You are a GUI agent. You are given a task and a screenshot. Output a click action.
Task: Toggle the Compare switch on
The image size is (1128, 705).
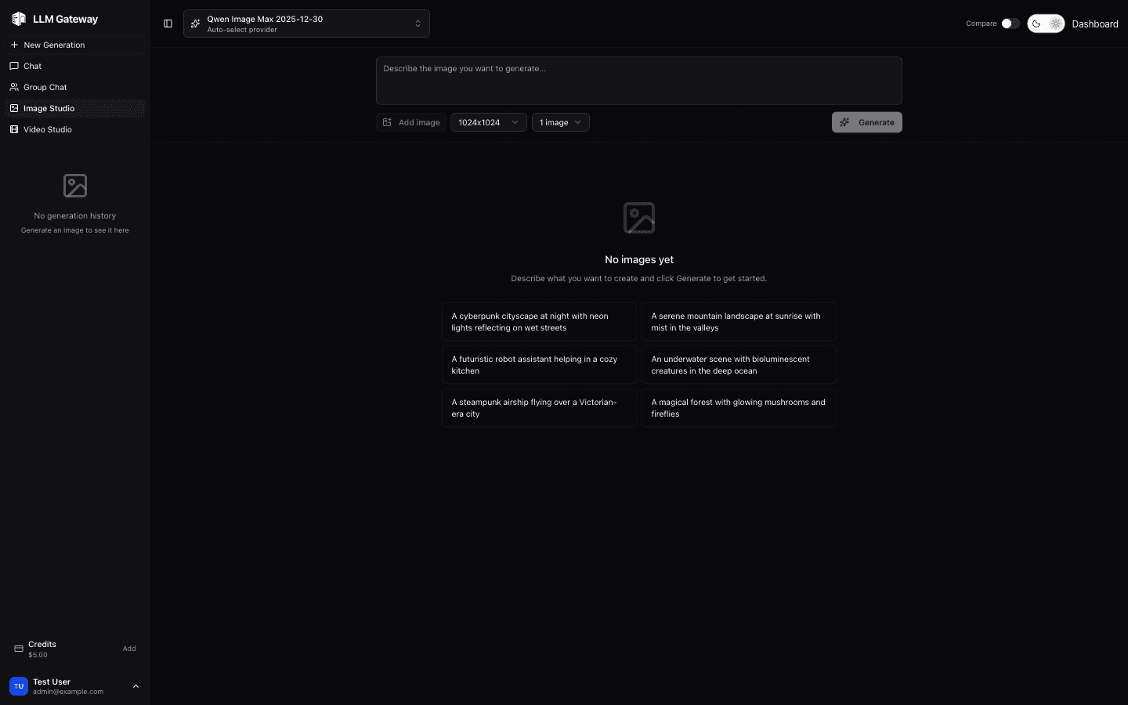click(1010, 23)
